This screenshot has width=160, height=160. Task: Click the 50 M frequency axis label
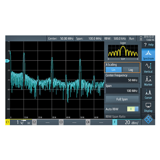82,117
